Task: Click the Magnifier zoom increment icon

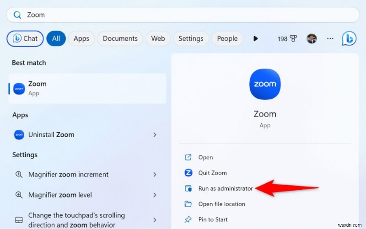Action: pos(19,175)
